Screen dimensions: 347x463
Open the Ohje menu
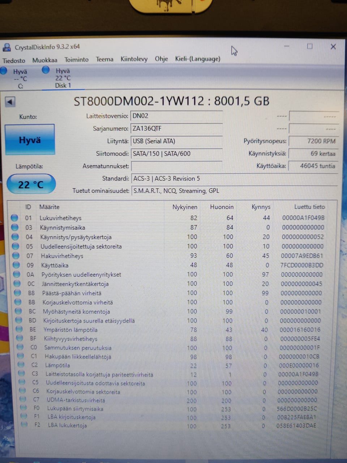coord(162,59)
